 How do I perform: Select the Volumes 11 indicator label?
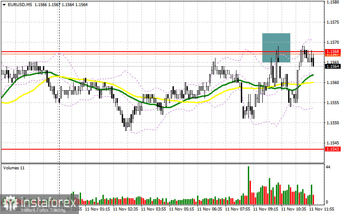(x=14, y=168)
